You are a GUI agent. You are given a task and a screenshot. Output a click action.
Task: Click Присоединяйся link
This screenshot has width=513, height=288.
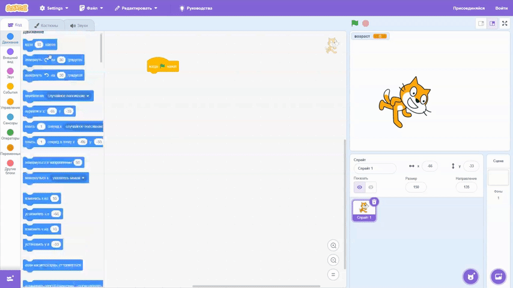click(x=469, y=8)
